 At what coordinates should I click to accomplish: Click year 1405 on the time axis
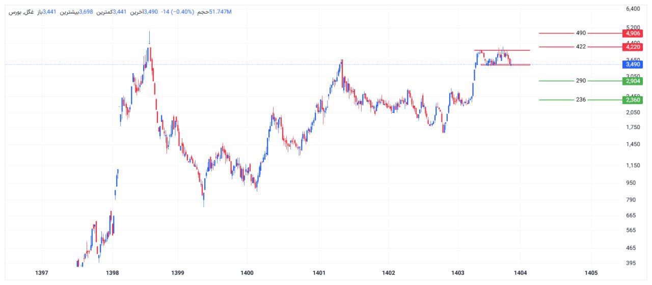click(x=591, y=273)
